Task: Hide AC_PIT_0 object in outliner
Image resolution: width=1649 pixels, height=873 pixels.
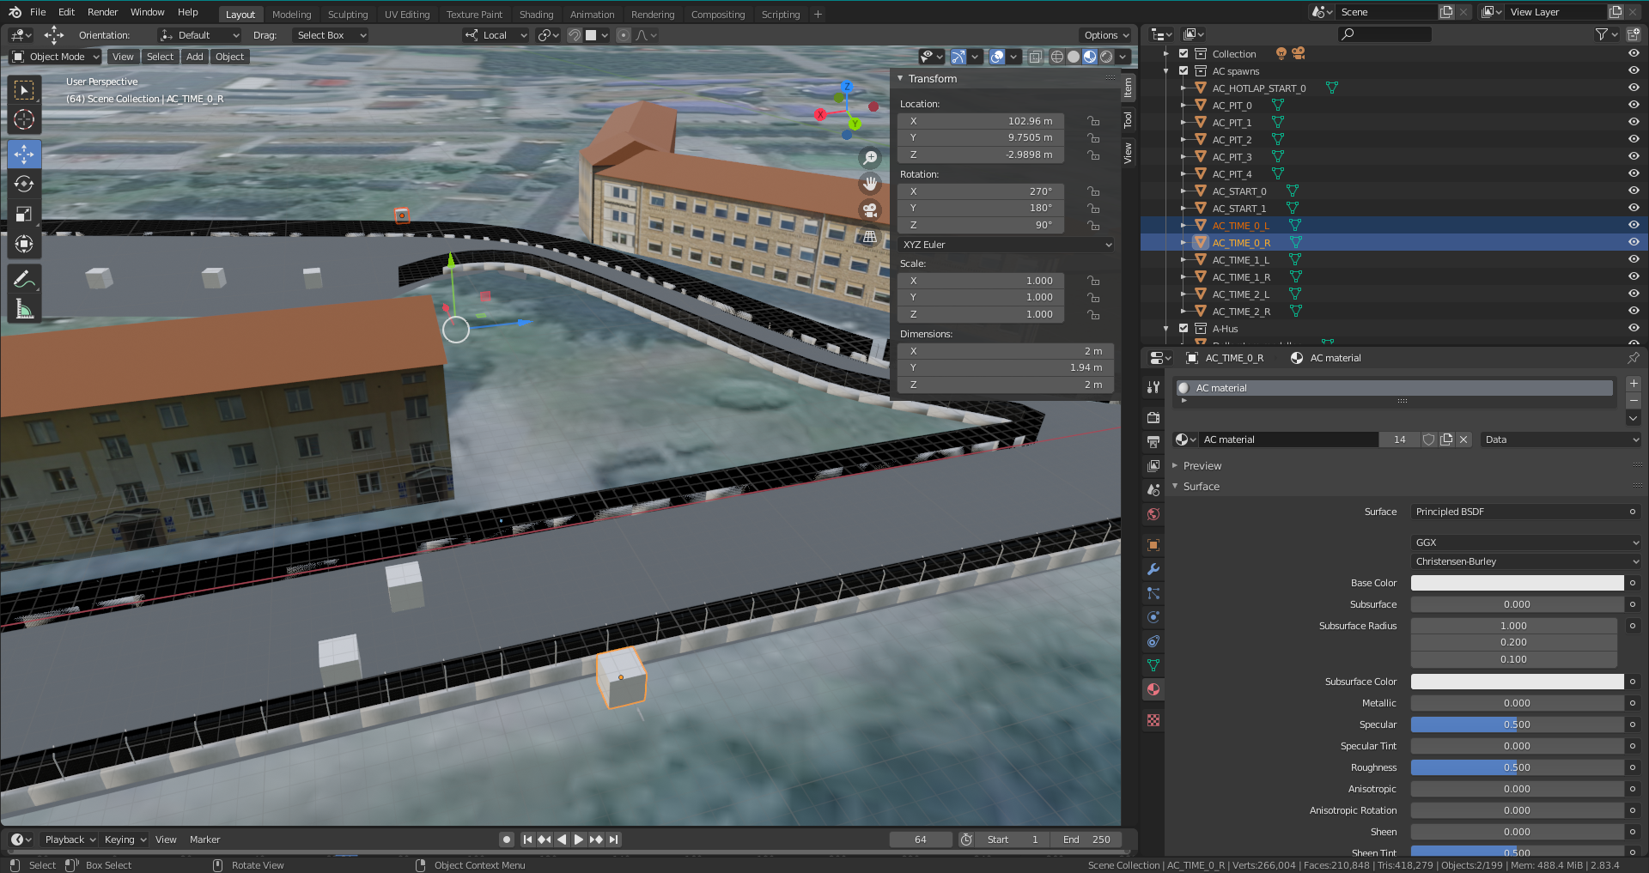Action: [x=1633, y=105]
